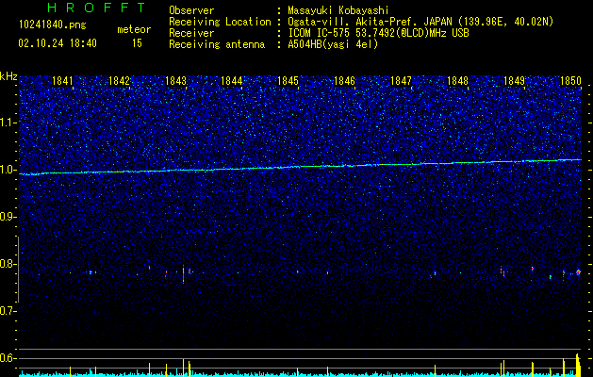Screen dimensions: 593x377
Task: Click the tall red meteor echo after 1843
Action: 184,274
